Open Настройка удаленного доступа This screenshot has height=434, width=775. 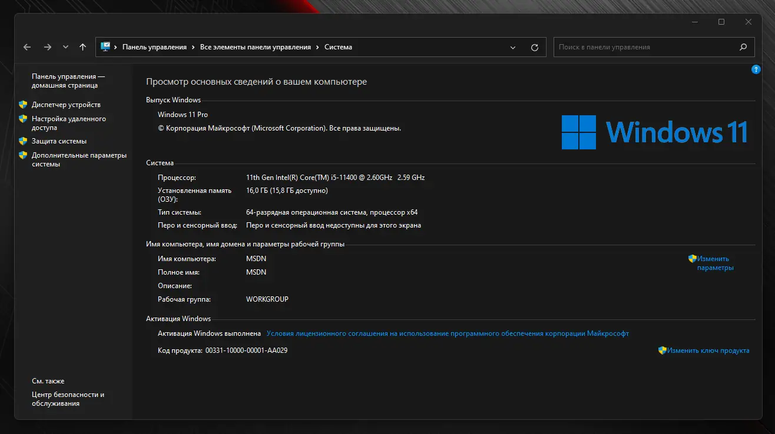click(69, 123)
